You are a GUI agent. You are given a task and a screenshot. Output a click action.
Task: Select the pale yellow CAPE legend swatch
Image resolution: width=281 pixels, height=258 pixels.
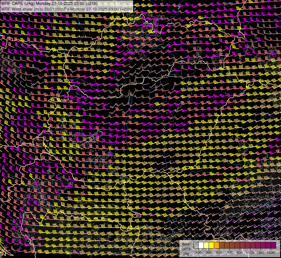[206, 245]
